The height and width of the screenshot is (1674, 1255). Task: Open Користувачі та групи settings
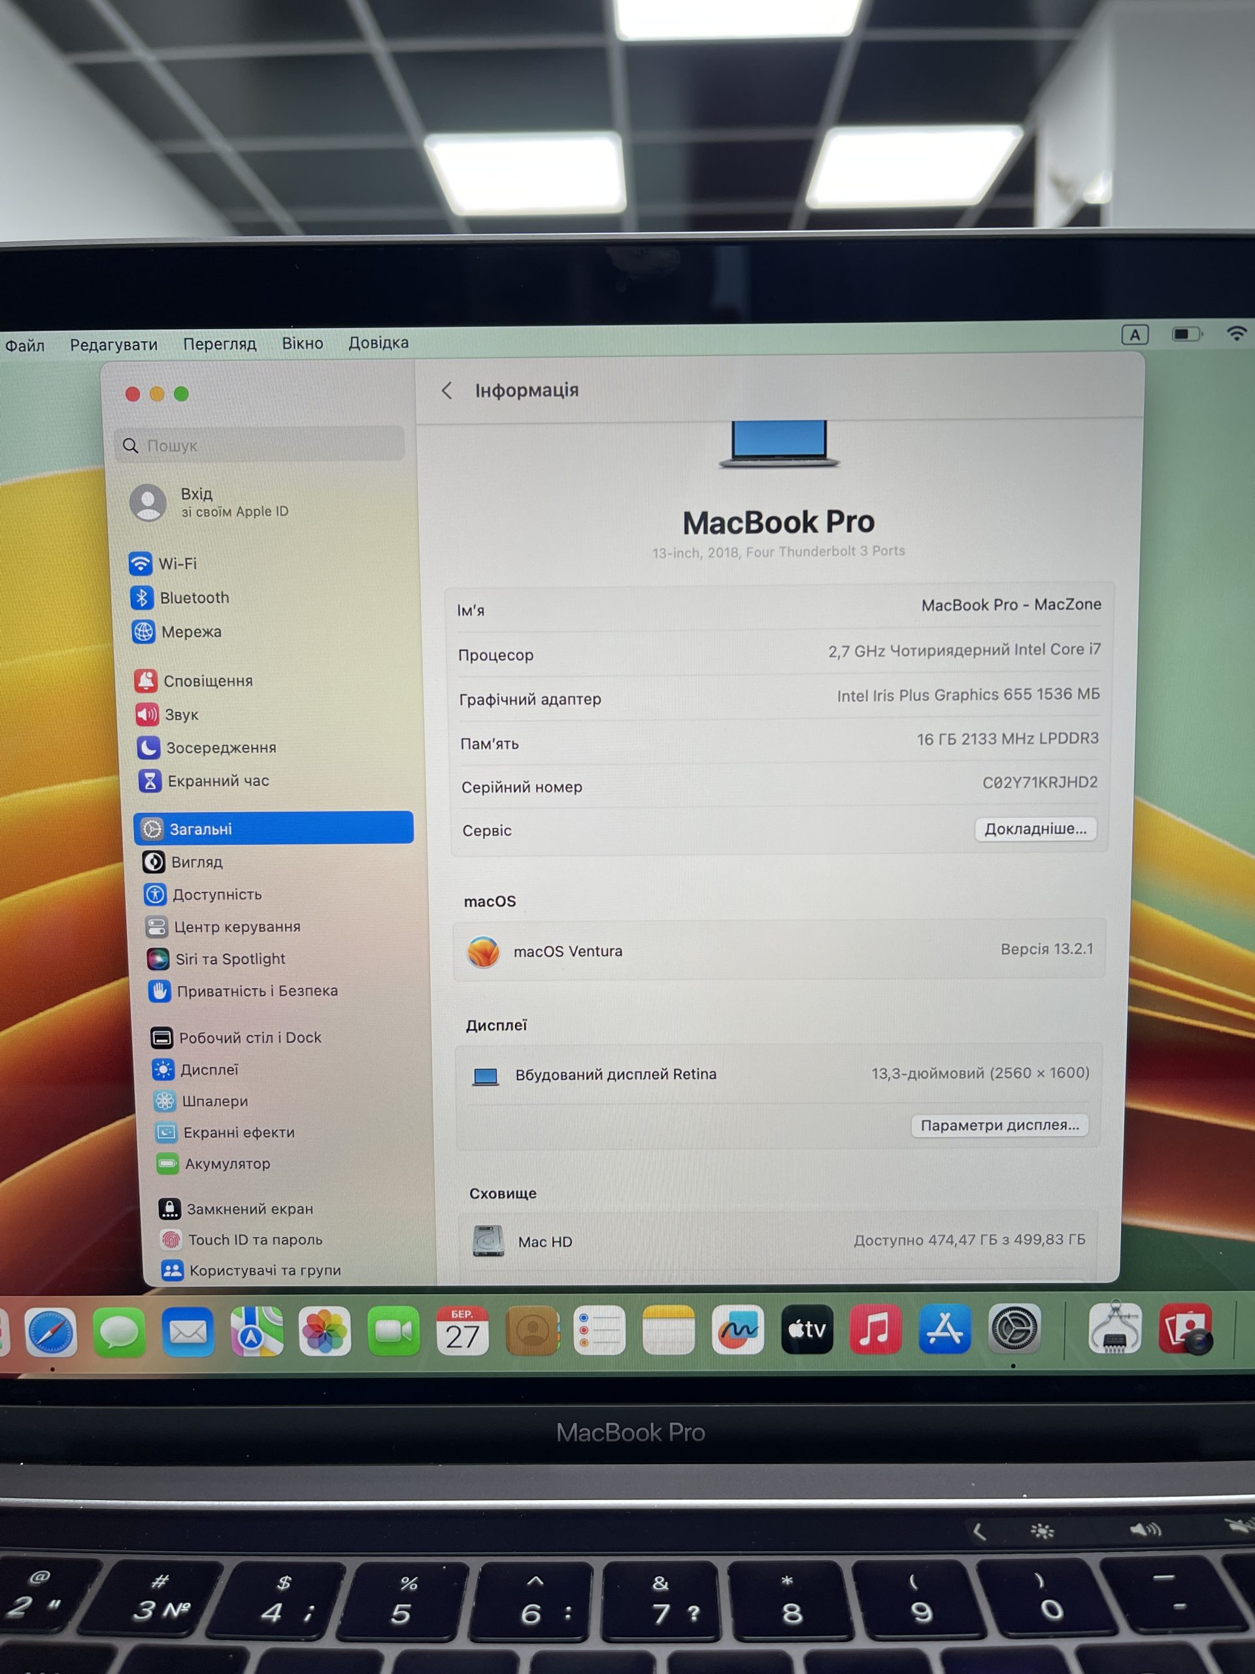click(x=251, y=1271)
